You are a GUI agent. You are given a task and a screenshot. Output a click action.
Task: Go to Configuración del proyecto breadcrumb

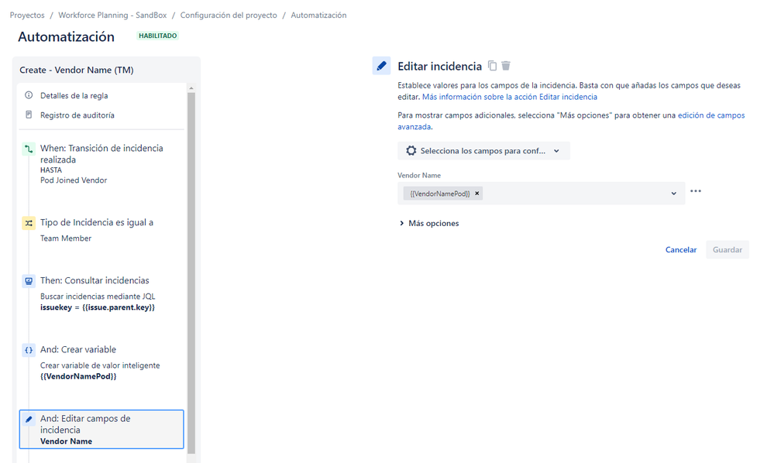click(229, 15)
